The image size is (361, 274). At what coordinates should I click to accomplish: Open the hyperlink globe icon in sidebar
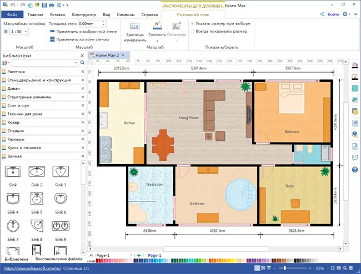coord(355,134)
